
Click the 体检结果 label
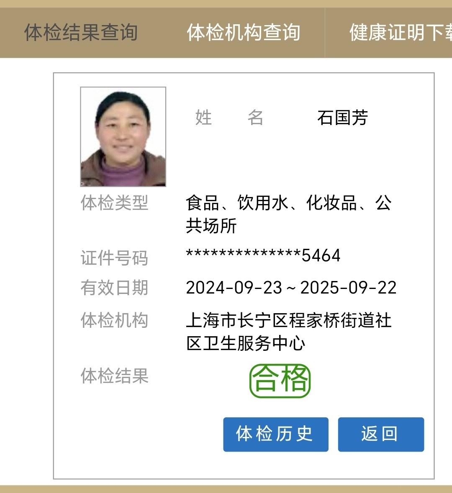point(114,375)
